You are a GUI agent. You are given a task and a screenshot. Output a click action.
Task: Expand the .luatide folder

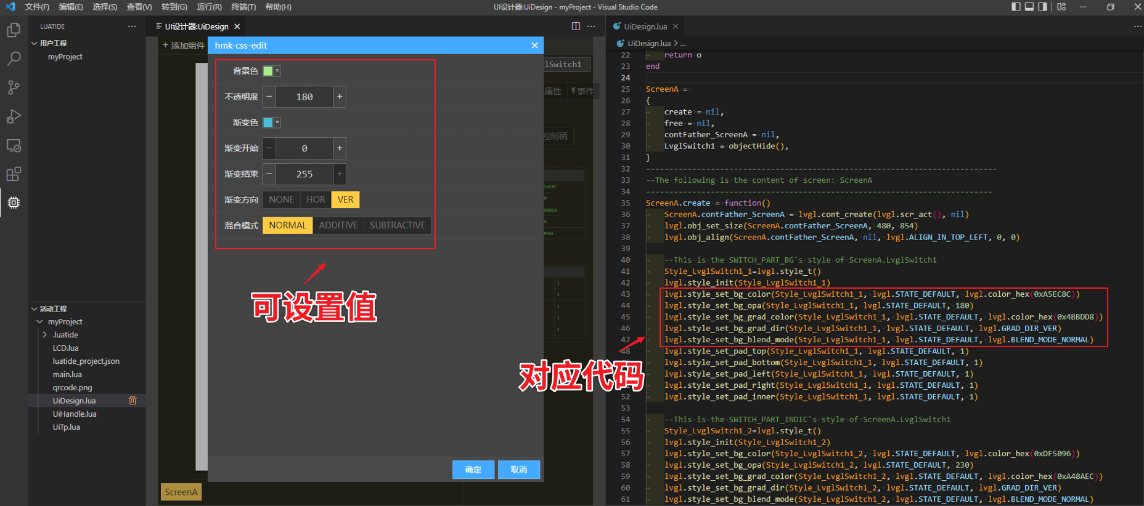[44, 335]
